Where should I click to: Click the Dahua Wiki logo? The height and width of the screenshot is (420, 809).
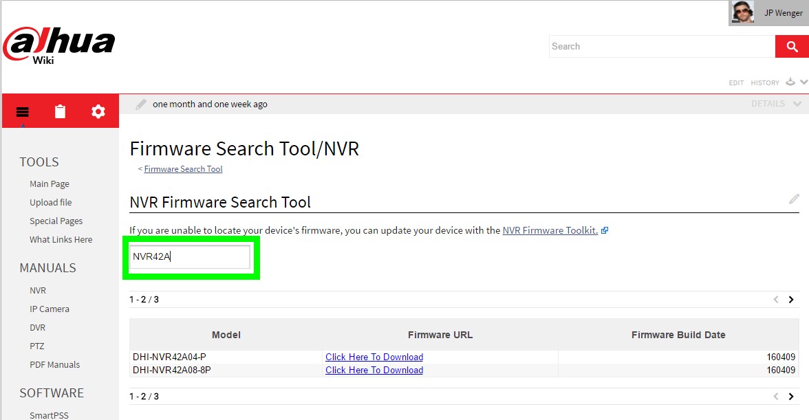[x=59, y=46]
